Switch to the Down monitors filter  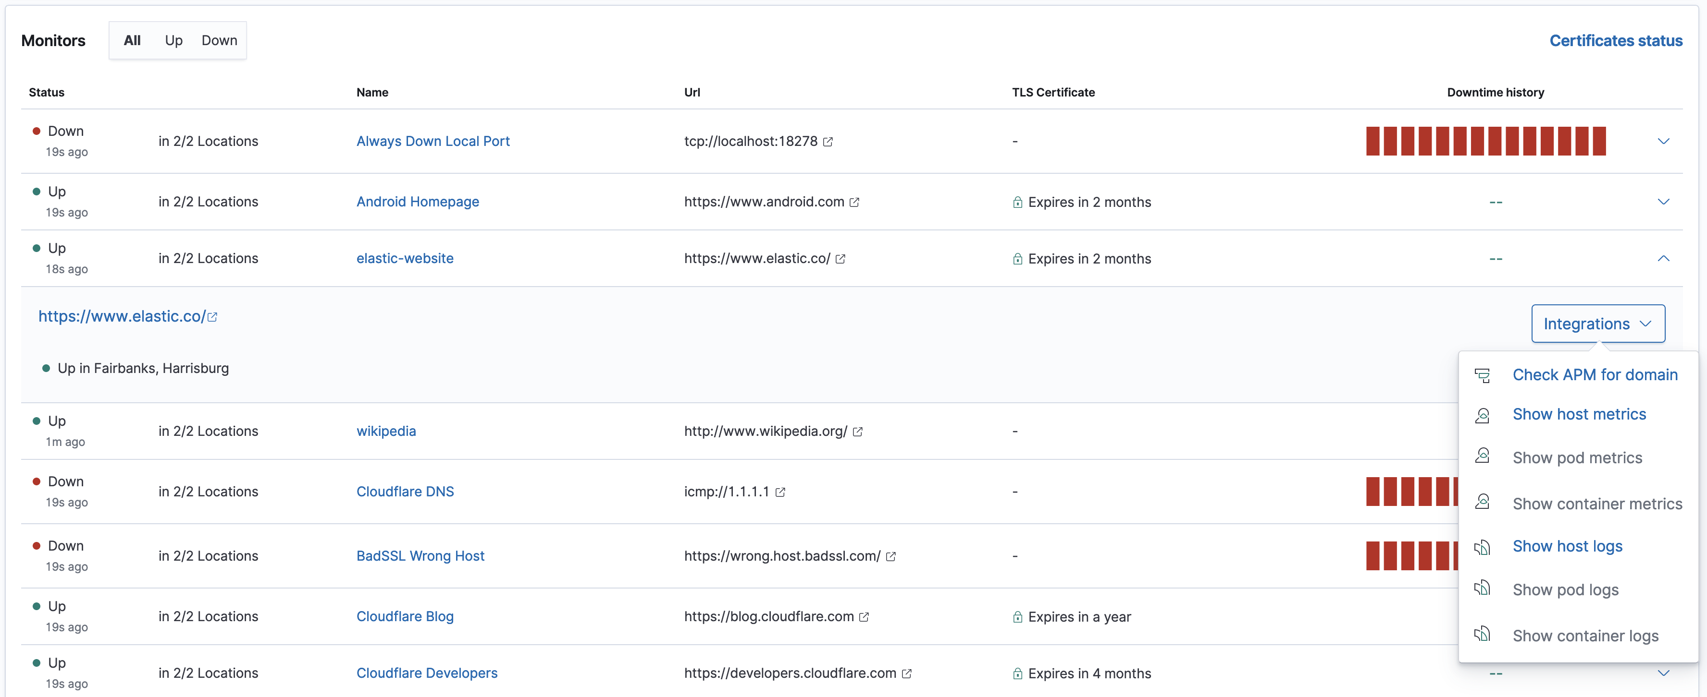pos(219,40)
